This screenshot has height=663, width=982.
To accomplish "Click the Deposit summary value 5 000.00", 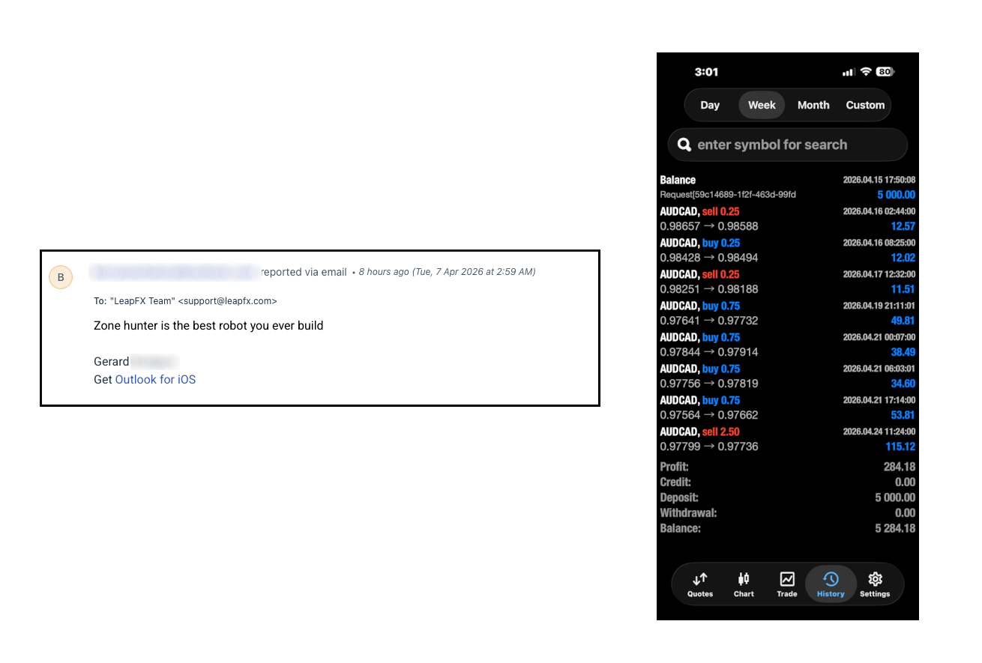I will [895, 497].
